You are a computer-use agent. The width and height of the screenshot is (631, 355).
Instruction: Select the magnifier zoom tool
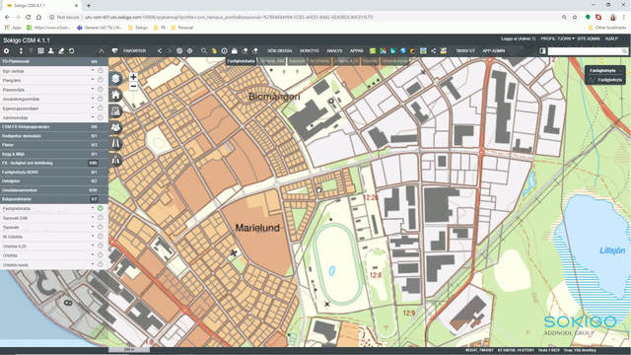pyautogui.click(x=204, y=50)
